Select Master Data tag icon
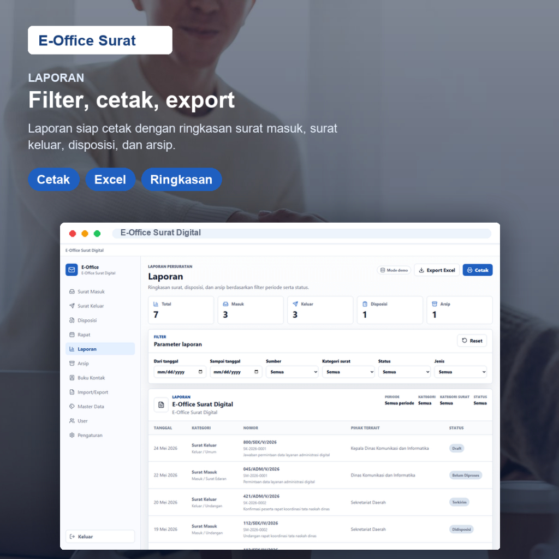The width and height of the screenshot is (559, 559). pyautogui.click(x=72, y=406)
